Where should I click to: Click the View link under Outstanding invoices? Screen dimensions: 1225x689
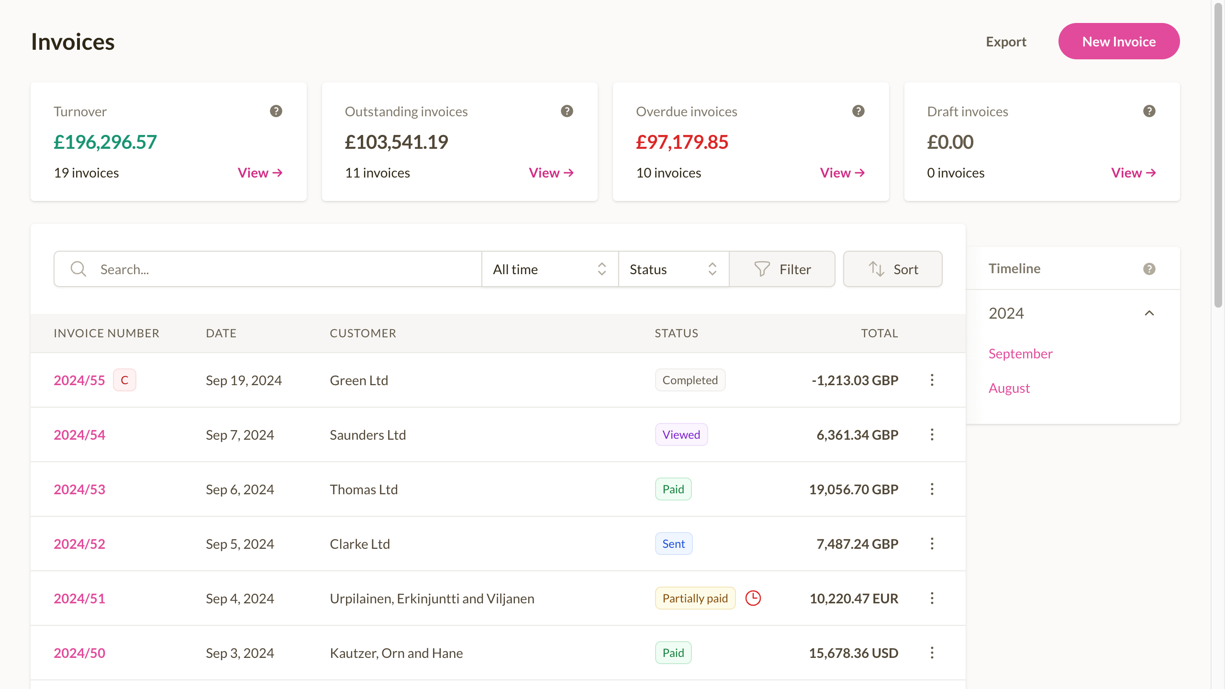click(x=551, y=172)
